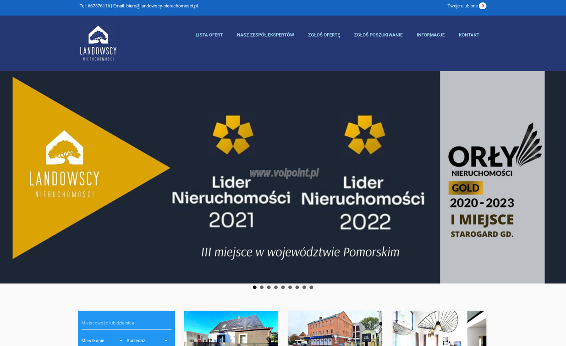
Task: Open the Twoje ulubione link
Action: tap(462, 6)
